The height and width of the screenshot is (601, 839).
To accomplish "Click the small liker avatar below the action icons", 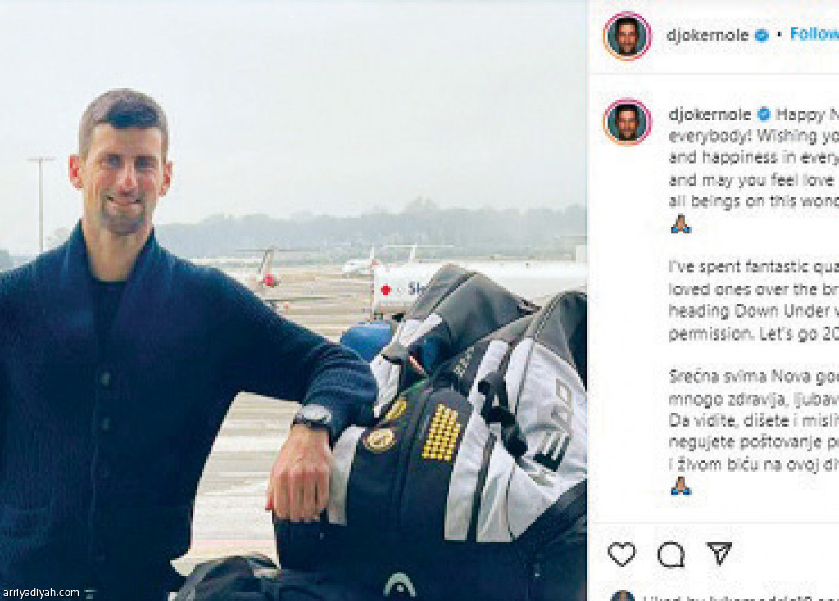I will coord(623,595).
